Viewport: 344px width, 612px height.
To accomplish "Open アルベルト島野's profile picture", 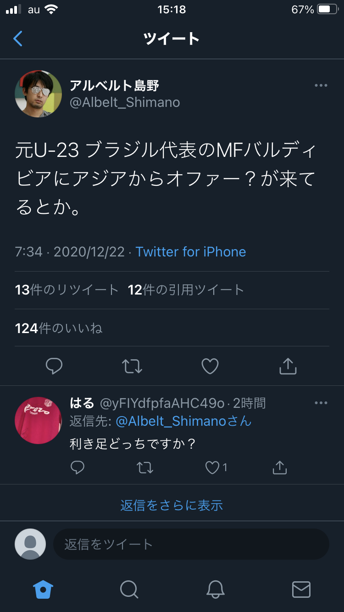I will (39, 94).
